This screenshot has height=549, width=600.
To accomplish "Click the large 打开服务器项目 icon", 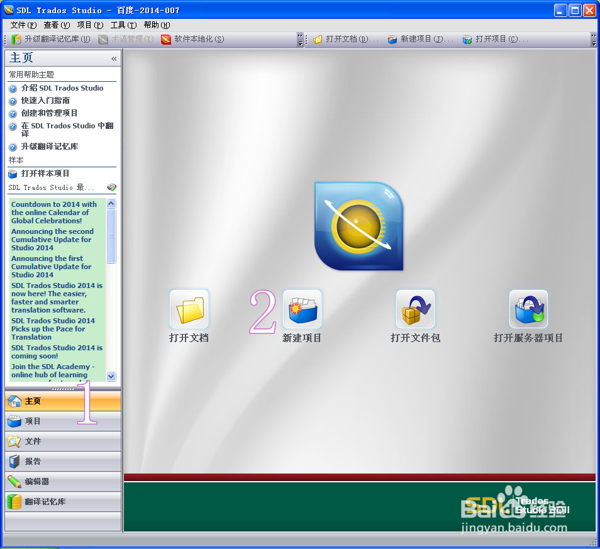I will pyautogui.click(x=528, y=309).
